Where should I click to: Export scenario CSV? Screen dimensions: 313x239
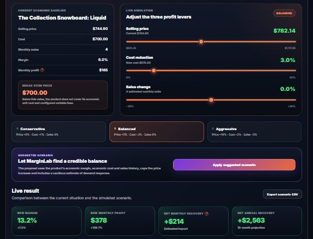pyautogui.click(x=283, y=194)
